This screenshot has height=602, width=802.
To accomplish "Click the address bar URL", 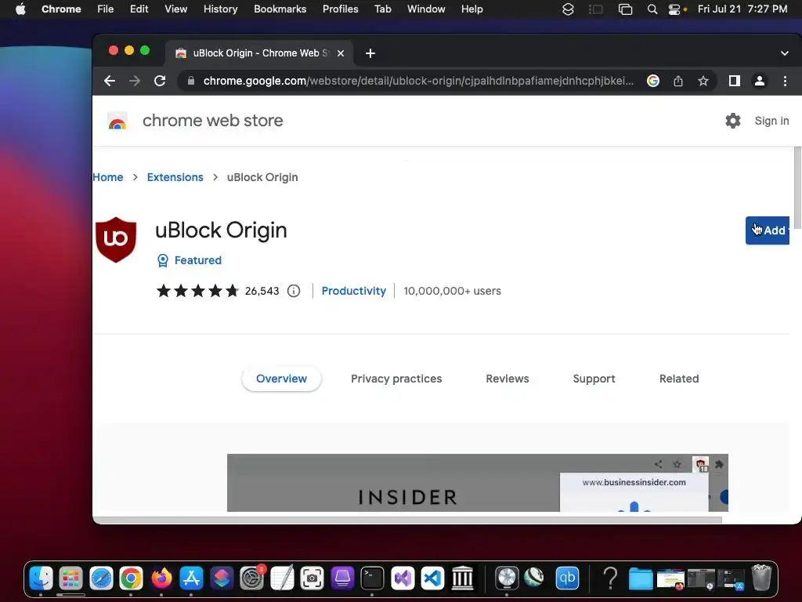I will coord(418,81).
